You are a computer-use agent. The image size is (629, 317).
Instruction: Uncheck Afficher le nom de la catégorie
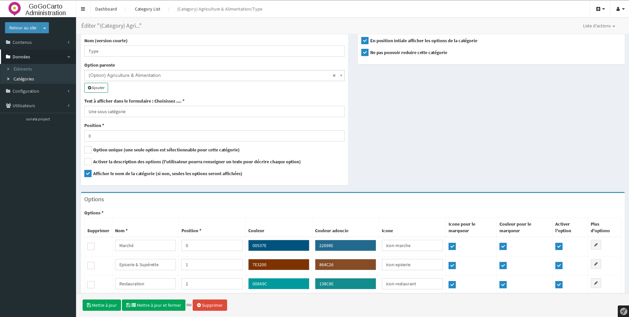click(x=88, y=174)
